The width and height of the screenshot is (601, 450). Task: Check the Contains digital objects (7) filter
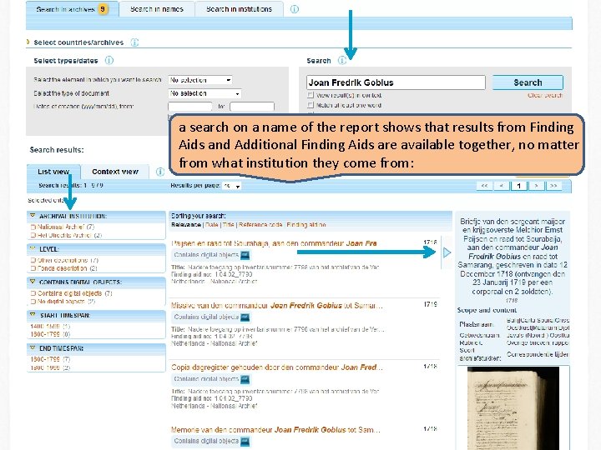tap(33, 293)
